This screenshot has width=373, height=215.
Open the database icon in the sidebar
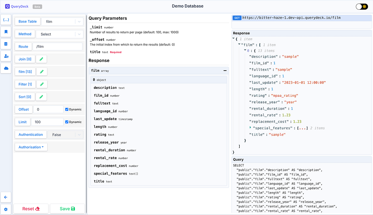click(6, 44)
